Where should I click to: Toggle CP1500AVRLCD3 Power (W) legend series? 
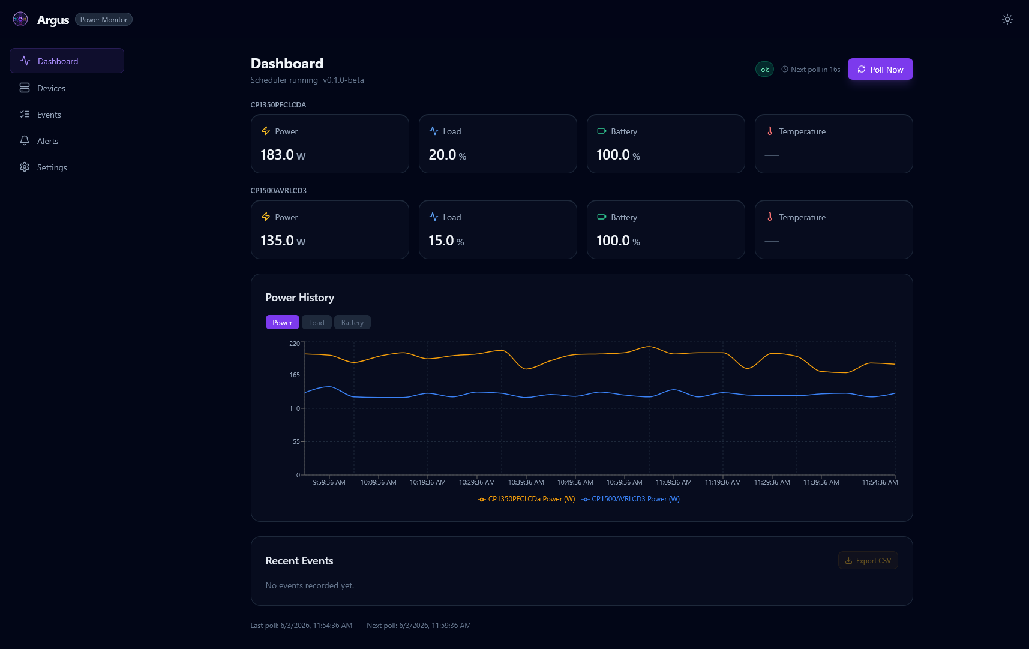click(631, 499)
